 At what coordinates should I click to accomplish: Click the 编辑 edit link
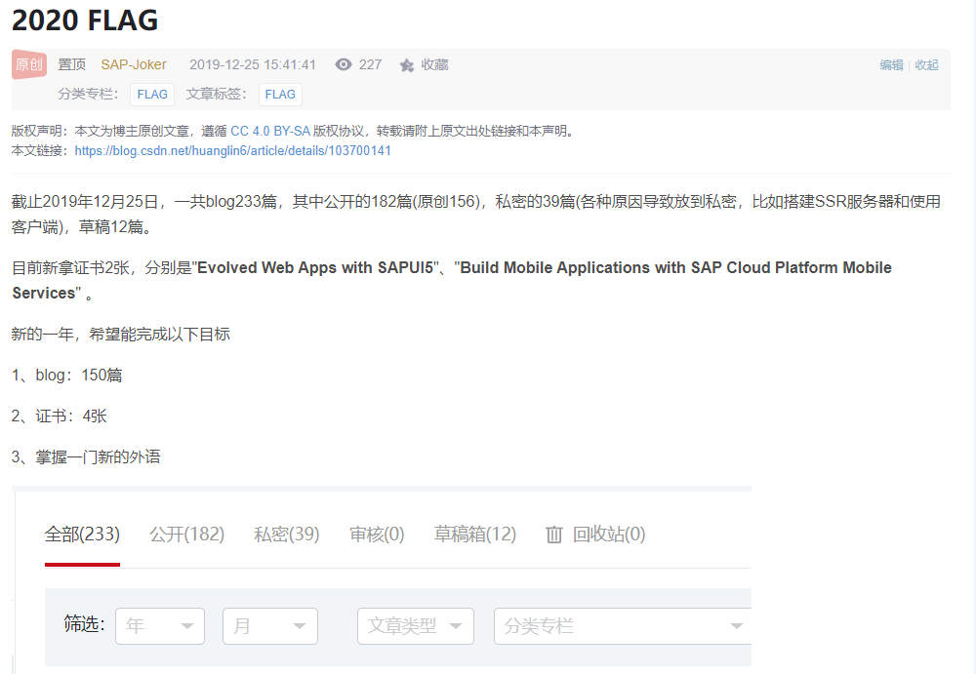click(x=891, y=64)
